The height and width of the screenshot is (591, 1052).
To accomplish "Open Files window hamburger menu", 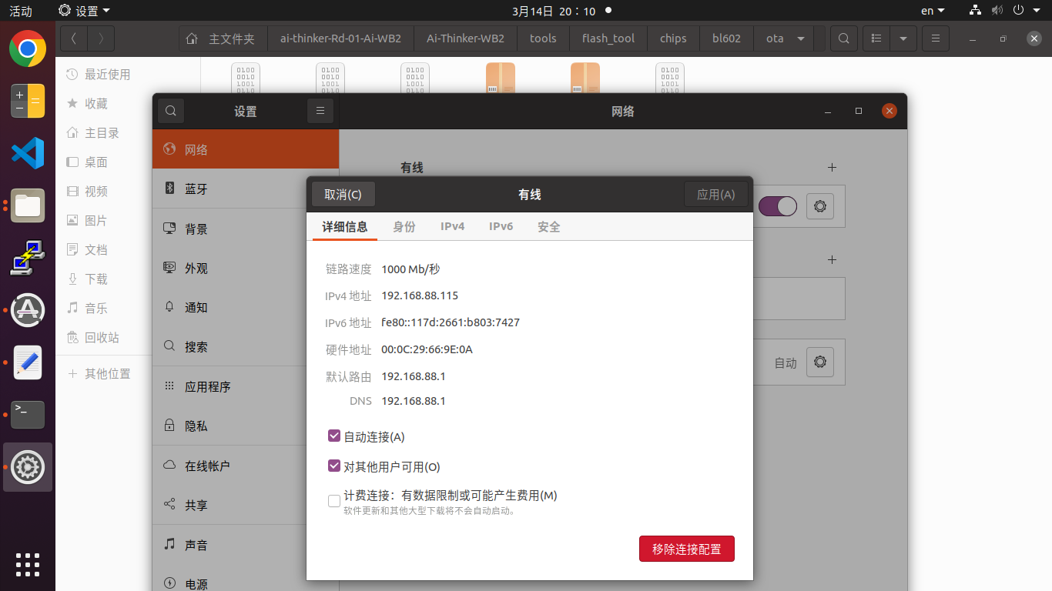I will (935, 38).
